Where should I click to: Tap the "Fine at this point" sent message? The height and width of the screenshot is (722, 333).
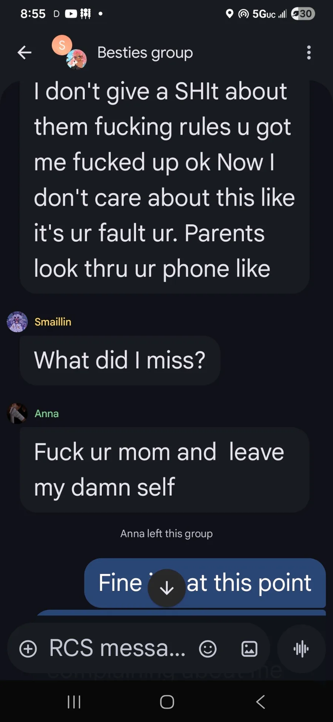tap(205, 583)
